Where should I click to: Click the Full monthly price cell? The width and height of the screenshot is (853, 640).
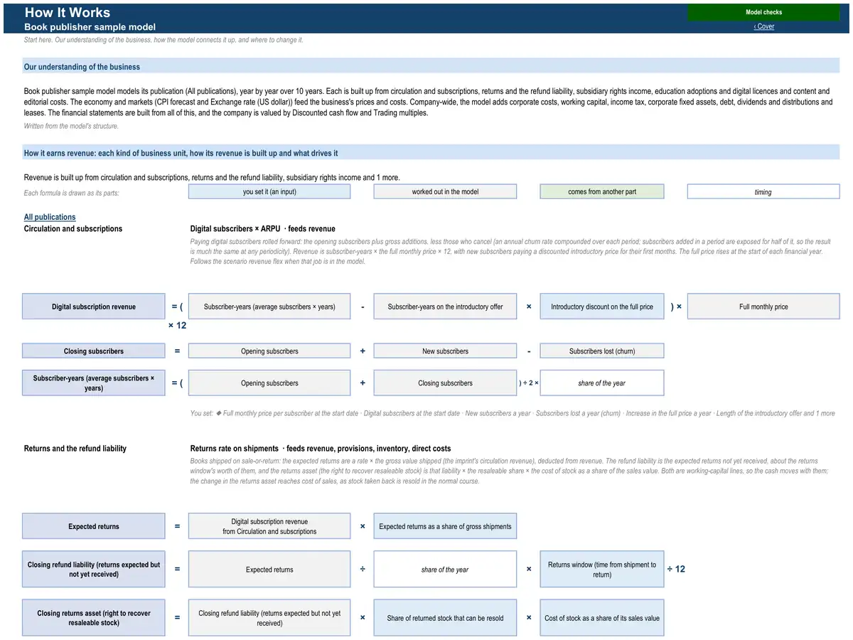(x=763, y=306)
